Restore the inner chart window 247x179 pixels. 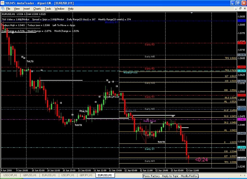pos(240,9)
